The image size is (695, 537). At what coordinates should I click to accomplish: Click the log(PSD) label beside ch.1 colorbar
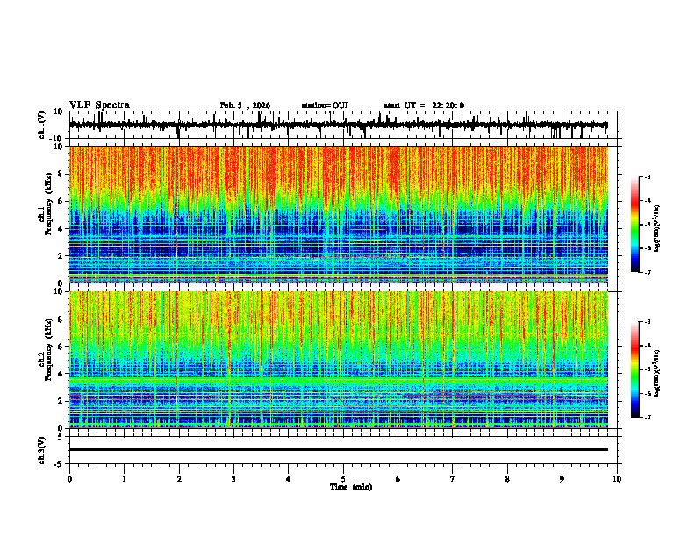coord(656,228)
